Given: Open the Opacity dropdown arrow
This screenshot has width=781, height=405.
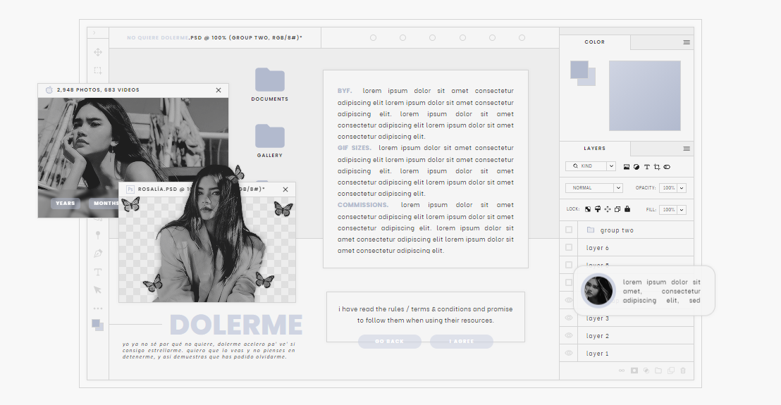Looking at the screenshot, I should pyautogui.click(x=682, y=187).
